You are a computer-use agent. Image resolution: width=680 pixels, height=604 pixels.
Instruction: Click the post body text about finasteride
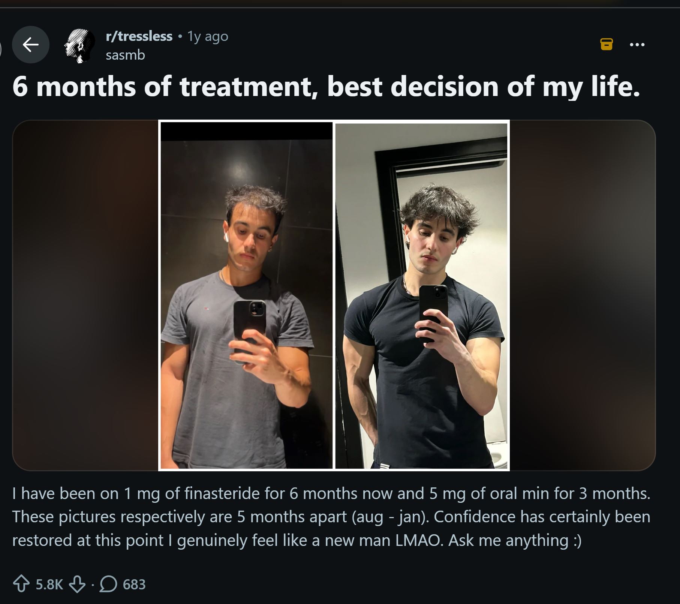coord(331,517)
